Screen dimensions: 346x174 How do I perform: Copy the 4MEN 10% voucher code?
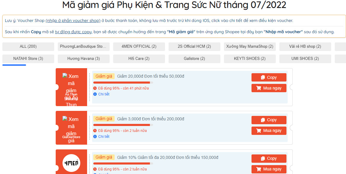[x=269, y=159]
